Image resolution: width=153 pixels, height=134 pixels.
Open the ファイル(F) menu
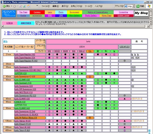pos(45,6)
